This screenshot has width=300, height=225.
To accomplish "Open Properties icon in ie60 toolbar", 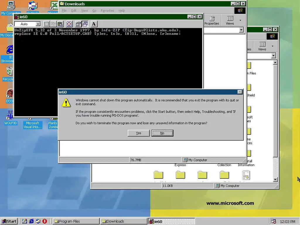I will (x=78, y=24).
